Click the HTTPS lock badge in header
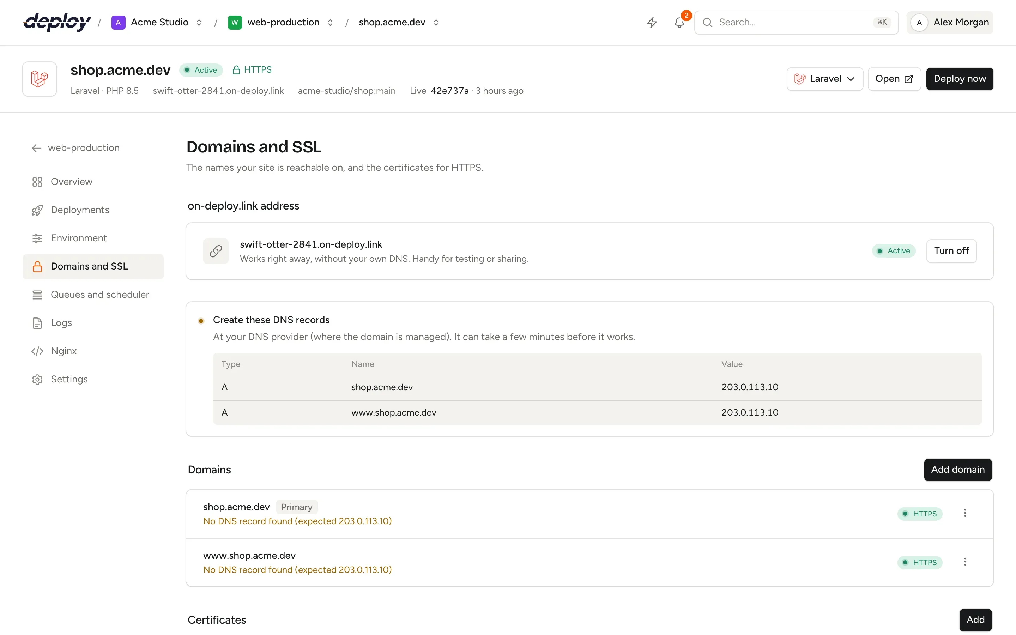This screenshot has width=1016, height=635. [252, 70]
